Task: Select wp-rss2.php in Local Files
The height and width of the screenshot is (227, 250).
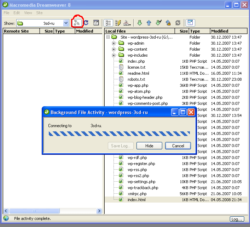Action: [x=138, y=176]
